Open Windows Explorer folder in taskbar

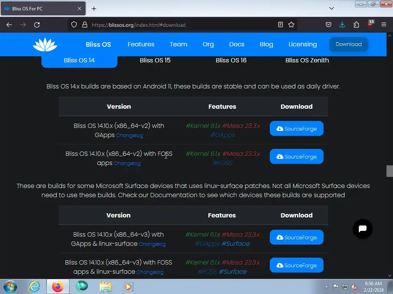click(x=106, y=287)
